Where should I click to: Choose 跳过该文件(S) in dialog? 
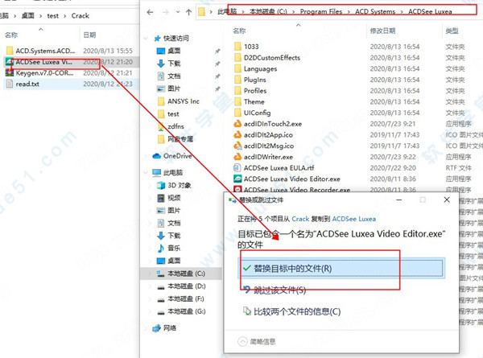click(279, 290)
